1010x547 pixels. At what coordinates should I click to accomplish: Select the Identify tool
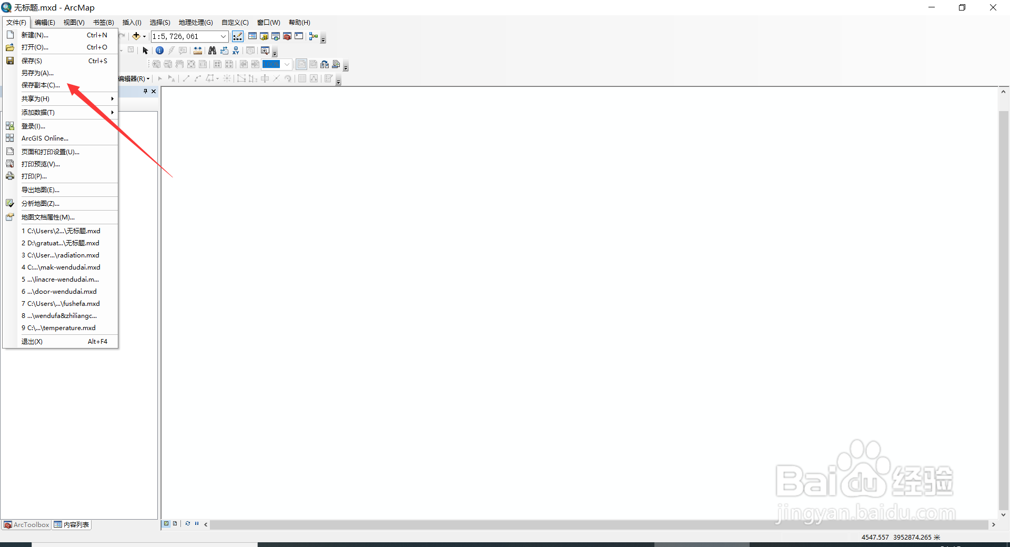click(159, 50)
